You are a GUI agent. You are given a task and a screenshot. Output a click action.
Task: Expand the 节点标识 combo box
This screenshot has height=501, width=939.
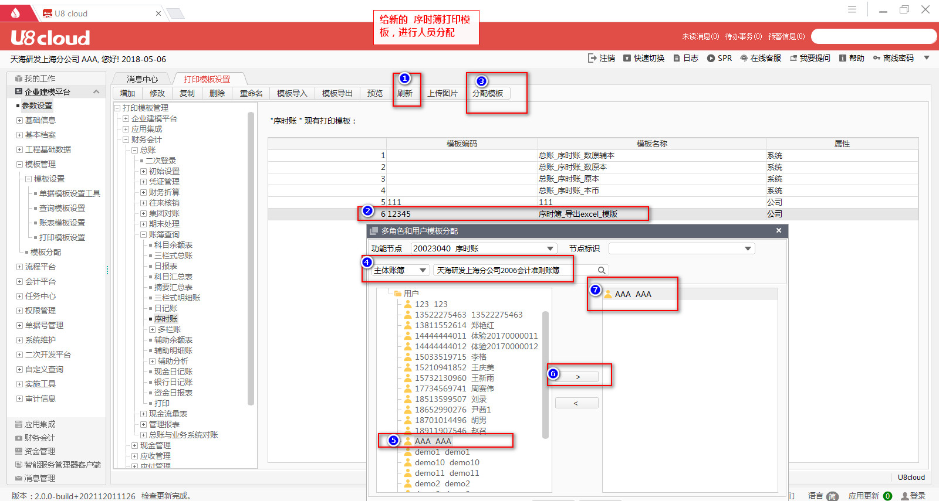pyautogui.click(x=748, y=248)
